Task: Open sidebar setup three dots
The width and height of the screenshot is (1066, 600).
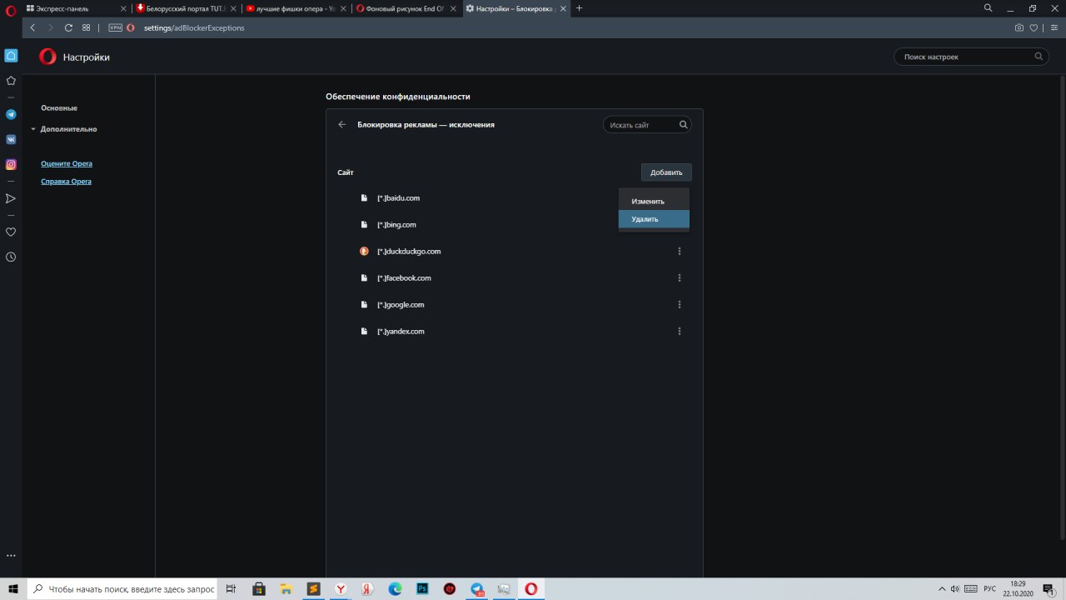Action: (x=11, y=555)
